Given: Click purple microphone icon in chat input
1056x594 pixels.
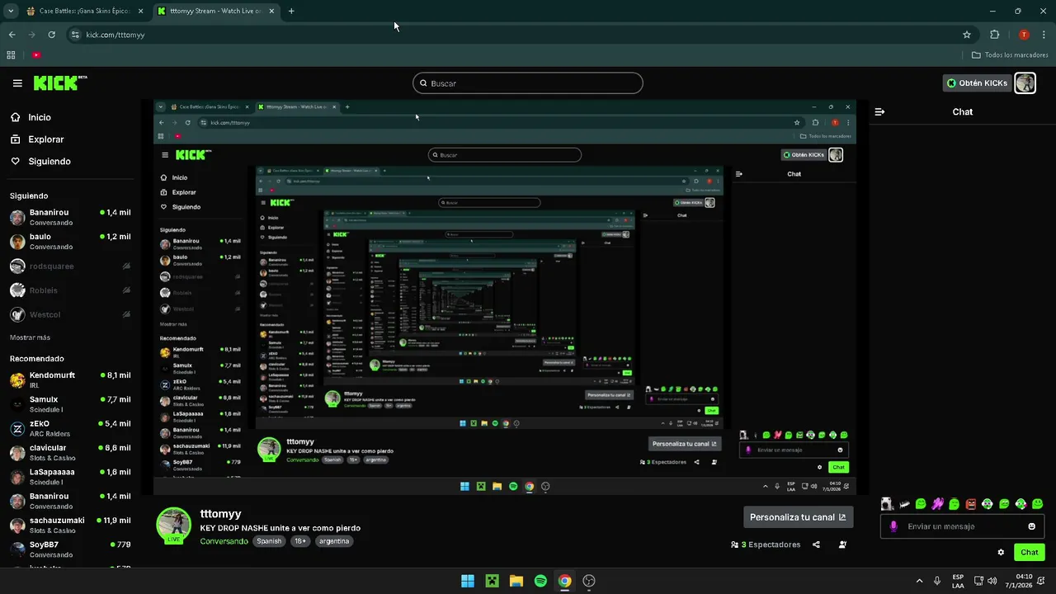Looking at the screenshot, I should click(893, 526).
